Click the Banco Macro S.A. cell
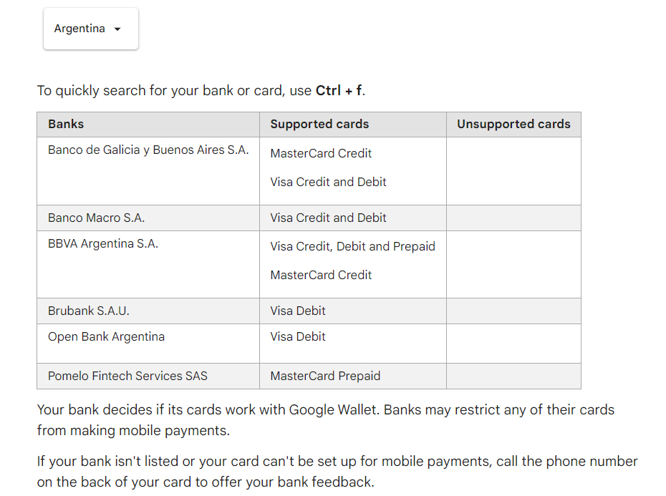Viewport: 666px width, 496px height. (x=96, y=218)
